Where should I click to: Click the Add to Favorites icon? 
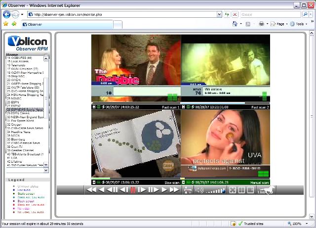click(14, 24)
